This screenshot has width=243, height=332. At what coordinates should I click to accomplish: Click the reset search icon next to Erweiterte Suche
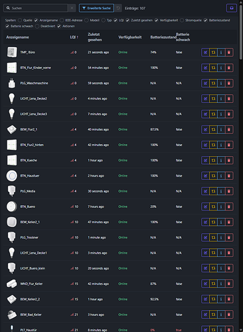click(x=118, y=8)
